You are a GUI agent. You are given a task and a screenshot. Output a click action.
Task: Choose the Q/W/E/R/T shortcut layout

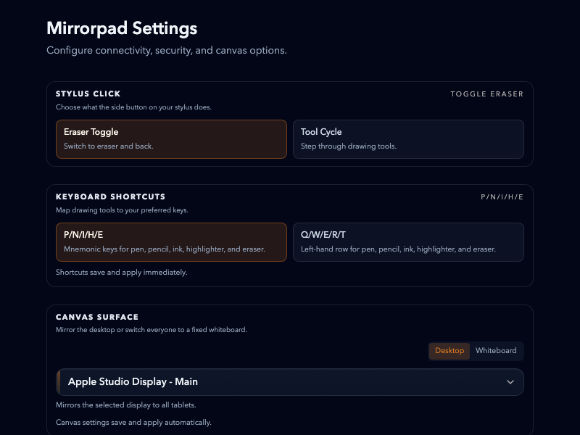pyautogui.click(x=408, y=241)
